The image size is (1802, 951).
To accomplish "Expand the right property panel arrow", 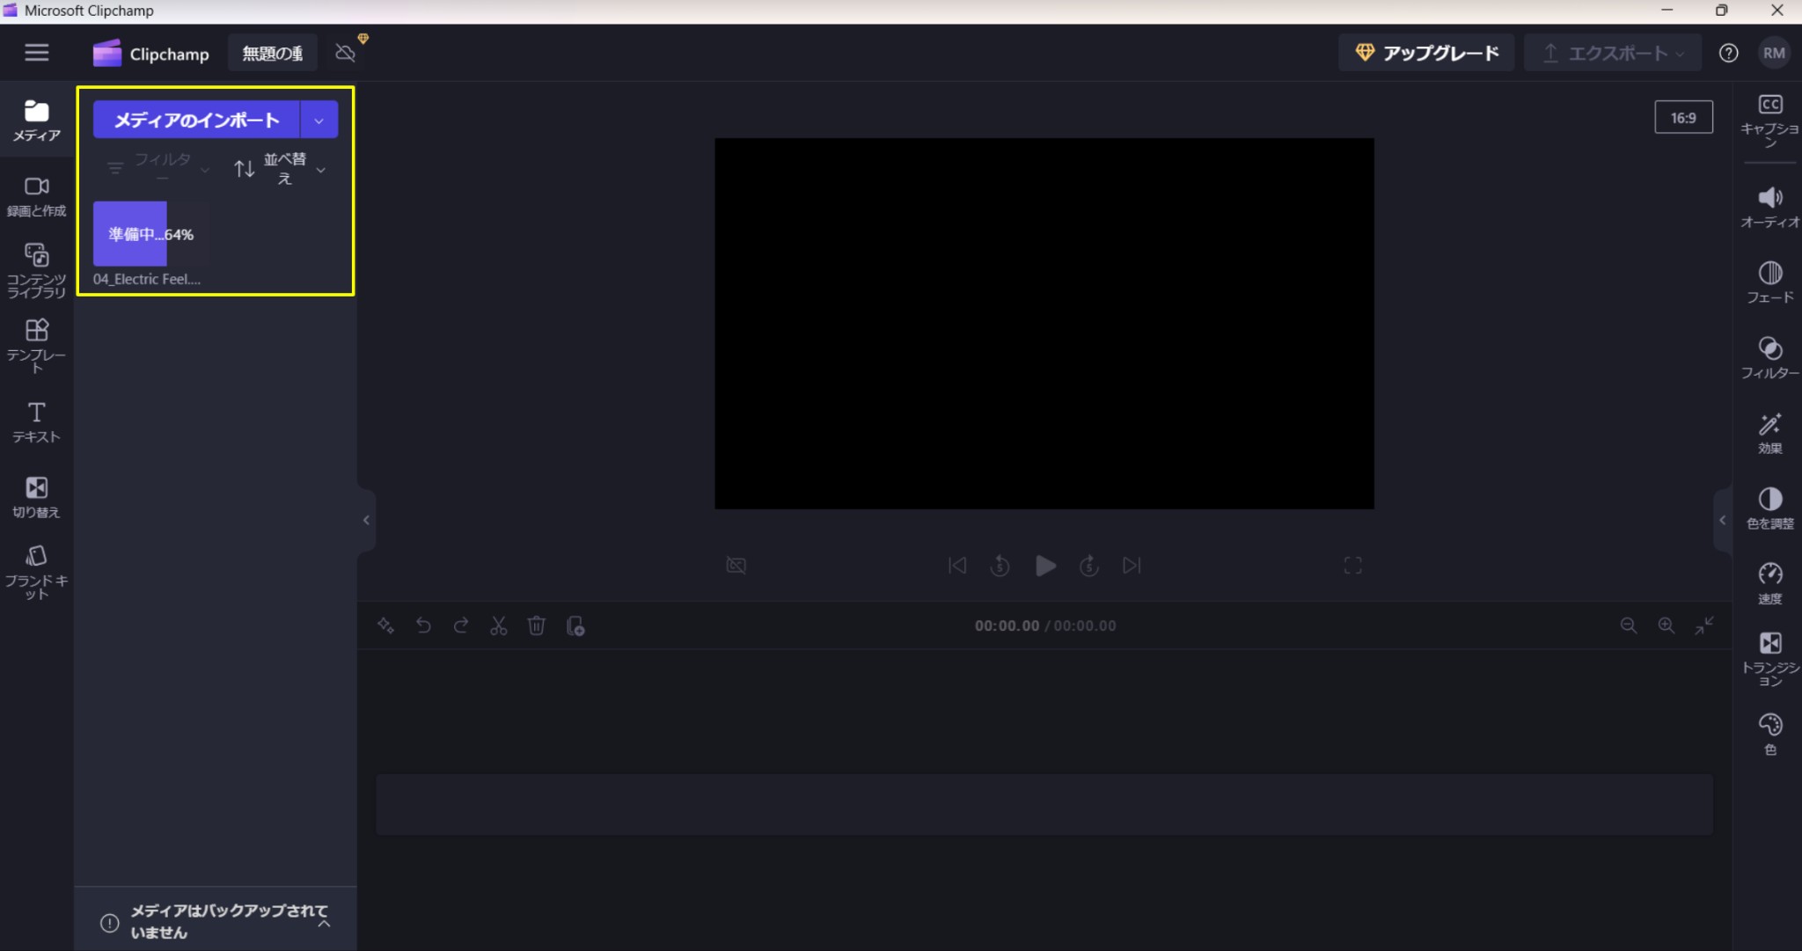I will point(1723,520).
